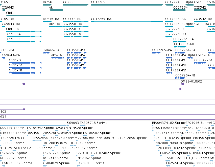Viewport: 215px width, 167px height.
Task: Open protein Chd1-PC label
Action: (x=15, y=60)
